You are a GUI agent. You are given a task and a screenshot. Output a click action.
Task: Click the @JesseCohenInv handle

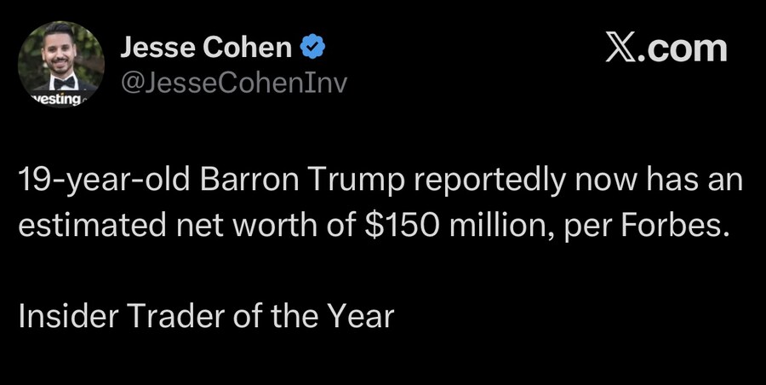coord(234,82)
